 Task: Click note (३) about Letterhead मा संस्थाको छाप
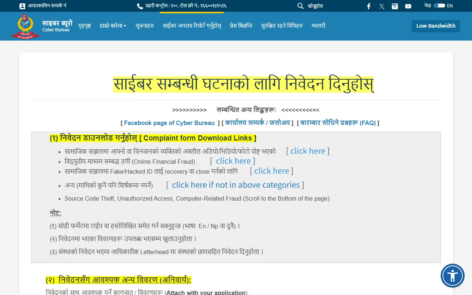[156, 252]
